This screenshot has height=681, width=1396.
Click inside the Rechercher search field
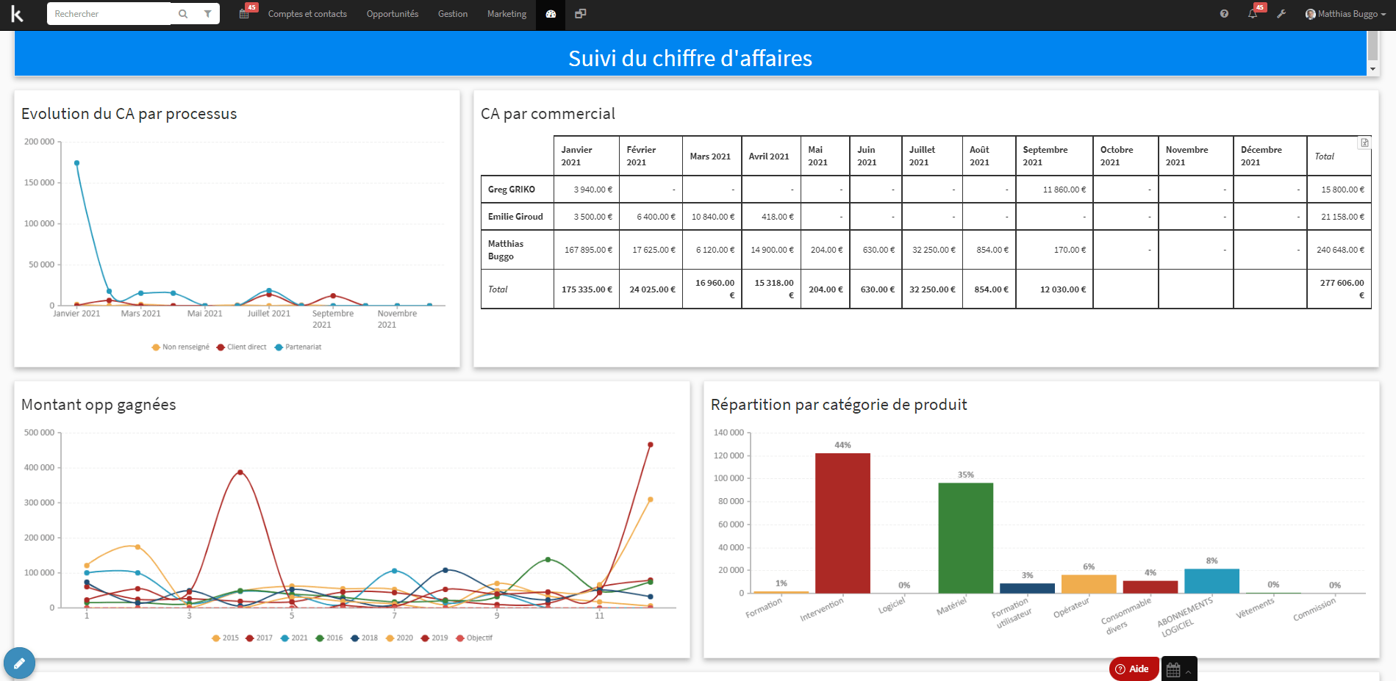point(110,13)
